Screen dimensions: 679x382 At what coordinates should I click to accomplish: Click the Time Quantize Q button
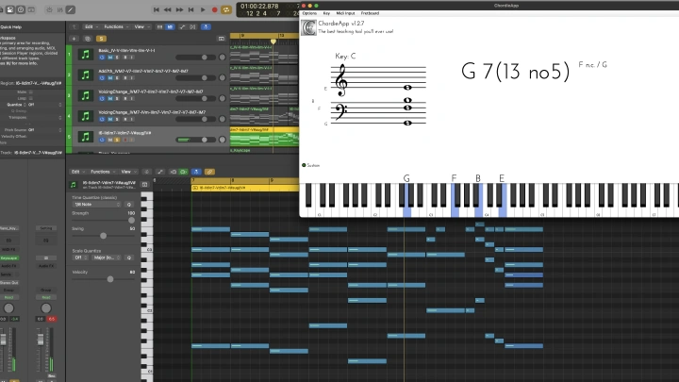pyautogui.click(x=129, y=205)
